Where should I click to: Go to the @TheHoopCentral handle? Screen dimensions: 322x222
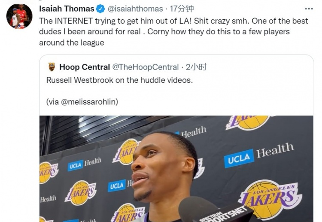click(x=146, y=67)
